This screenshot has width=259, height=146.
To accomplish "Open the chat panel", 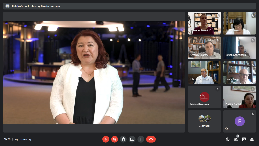I will click(244, 139).
